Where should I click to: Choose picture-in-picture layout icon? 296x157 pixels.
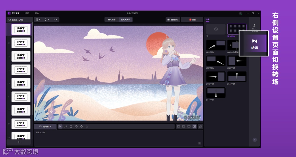pos(178,126)
